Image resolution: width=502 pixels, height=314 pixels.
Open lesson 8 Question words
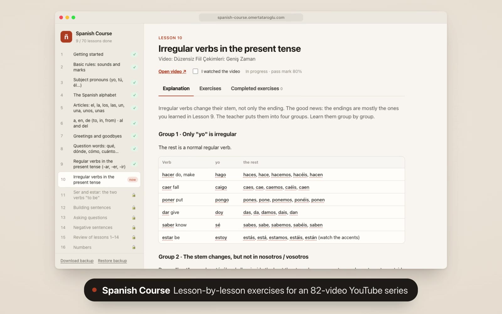click(99, 149)
